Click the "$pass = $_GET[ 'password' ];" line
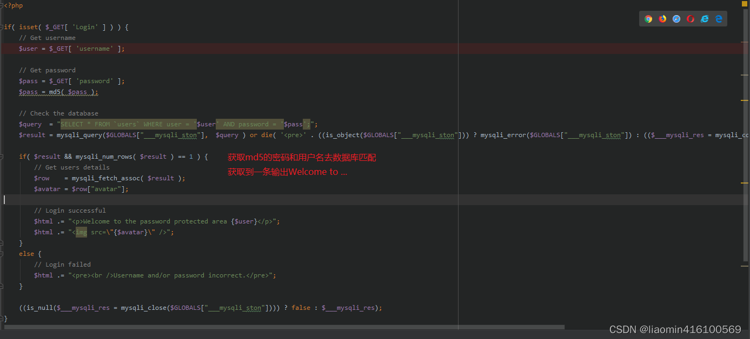 point(72,81)
